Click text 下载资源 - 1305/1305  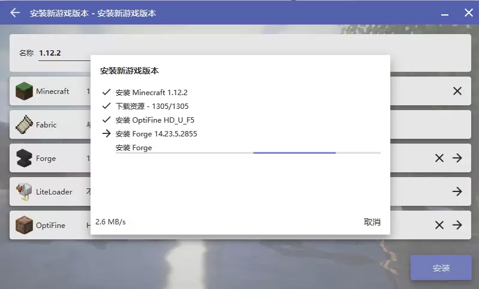tap(152, 106)
